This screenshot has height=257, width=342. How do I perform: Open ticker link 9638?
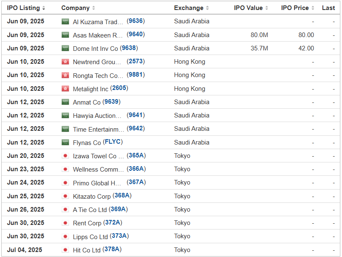coord(129,48)
